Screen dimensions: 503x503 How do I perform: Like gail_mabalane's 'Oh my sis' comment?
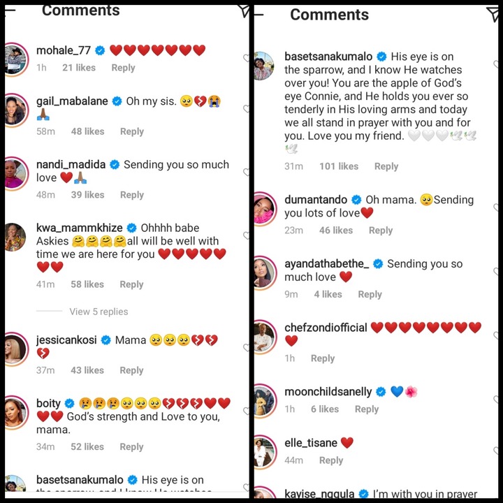point(246,109)
